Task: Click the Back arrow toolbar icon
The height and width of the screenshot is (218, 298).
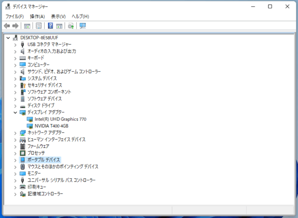Action: pyautogui.click(x=7, y=26)
